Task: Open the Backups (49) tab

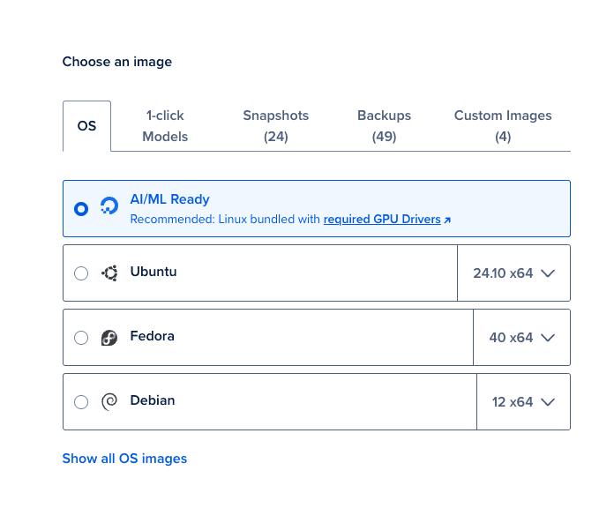Action: click(384, 126)
